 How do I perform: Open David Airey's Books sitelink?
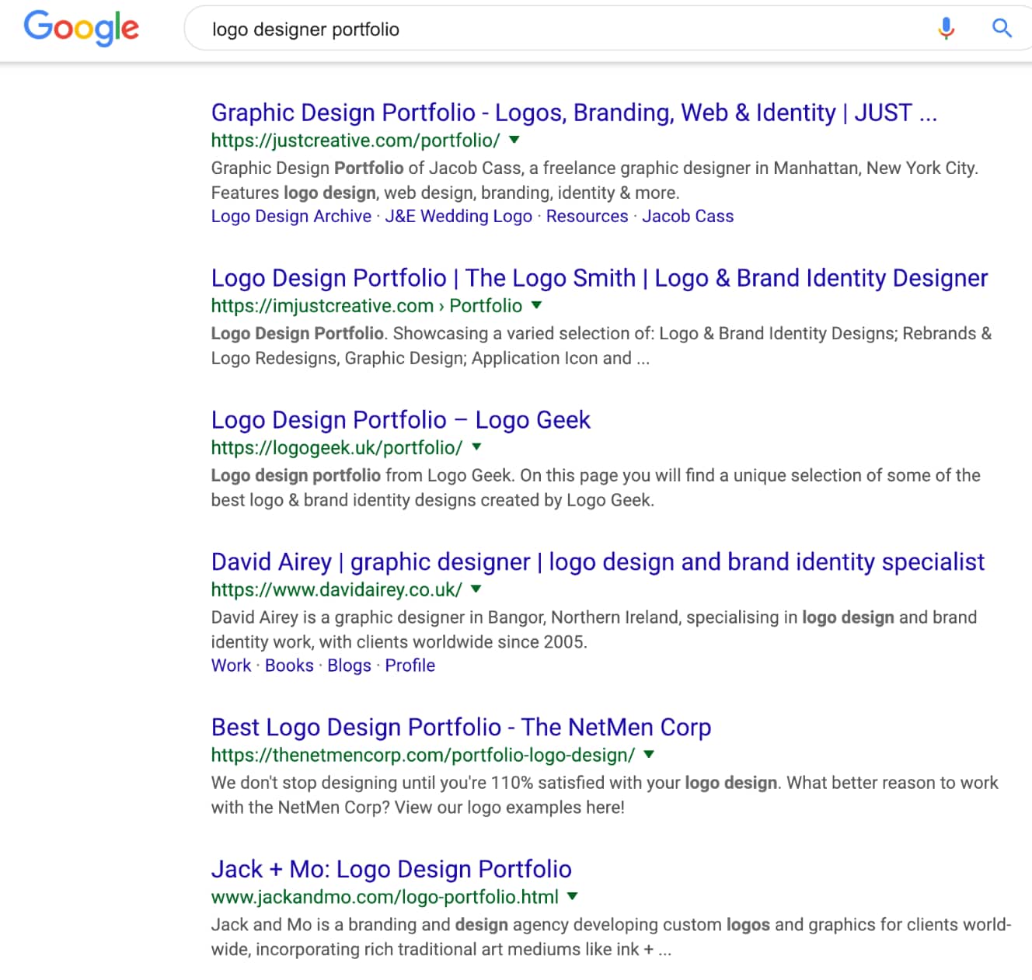click(x=288, y=665)
